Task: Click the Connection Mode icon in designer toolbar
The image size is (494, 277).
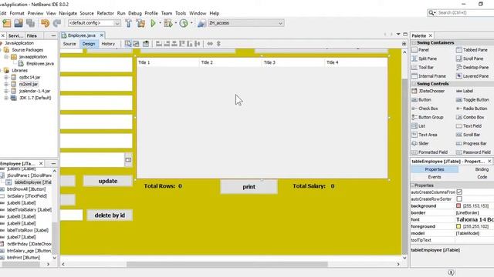Action: tap(136, 44)
